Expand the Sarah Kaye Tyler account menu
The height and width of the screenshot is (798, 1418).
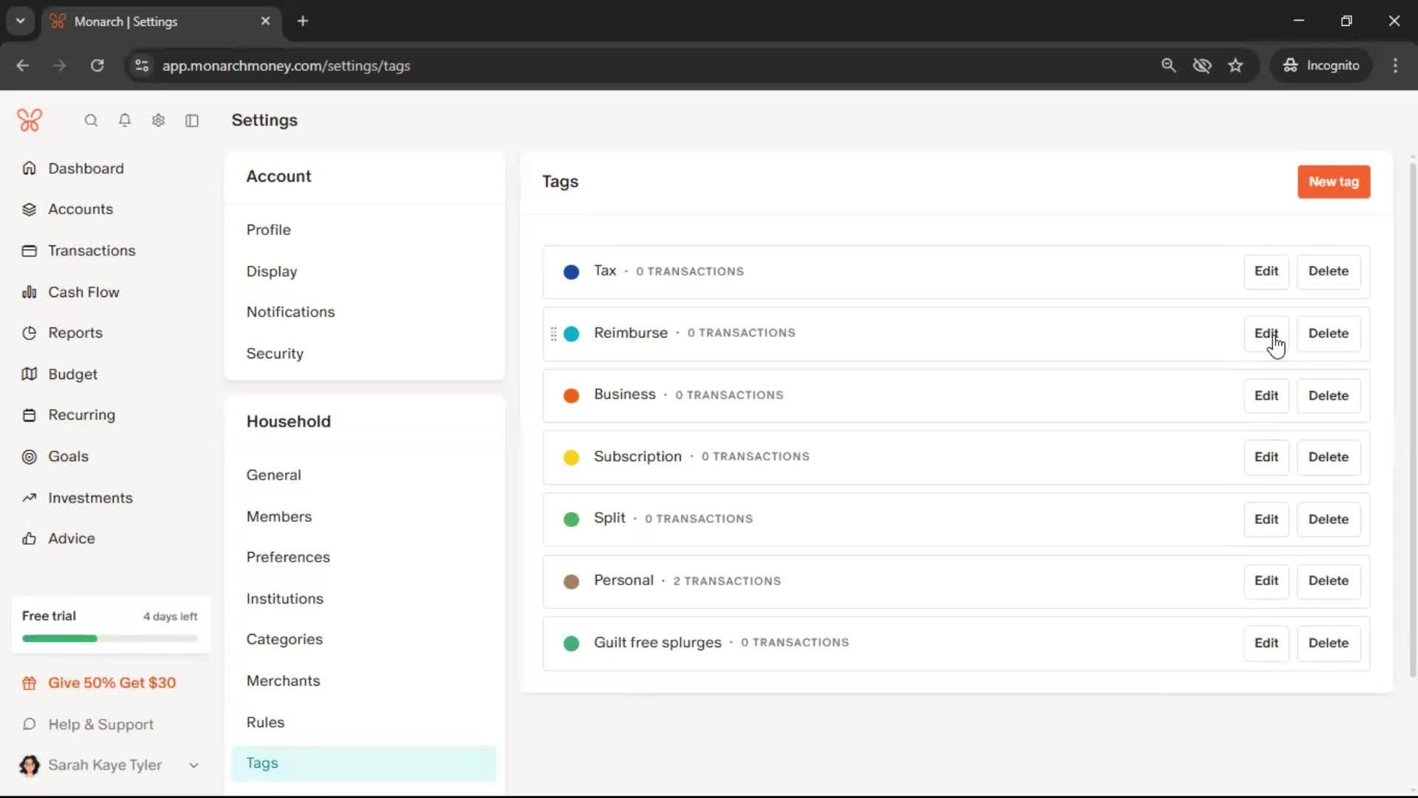(193, 765)
